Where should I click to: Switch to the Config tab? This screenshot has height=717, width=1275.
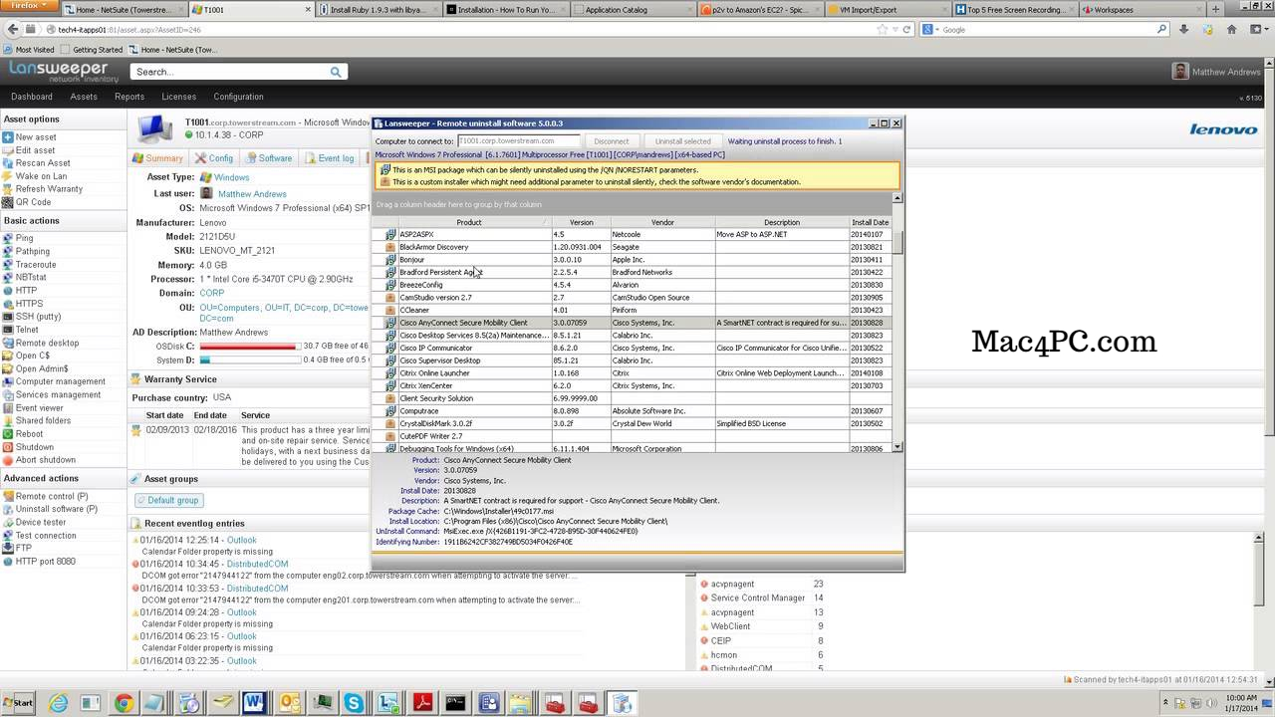(214, 158)
